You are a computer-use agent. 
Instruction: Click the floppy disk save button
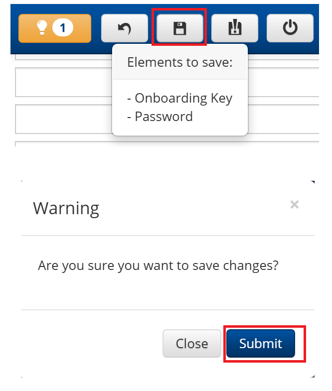[x=180, y=28]
